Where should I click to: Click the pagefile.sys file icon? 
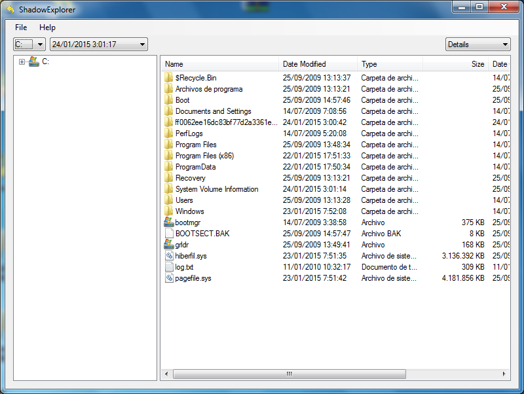coord(169,278)
